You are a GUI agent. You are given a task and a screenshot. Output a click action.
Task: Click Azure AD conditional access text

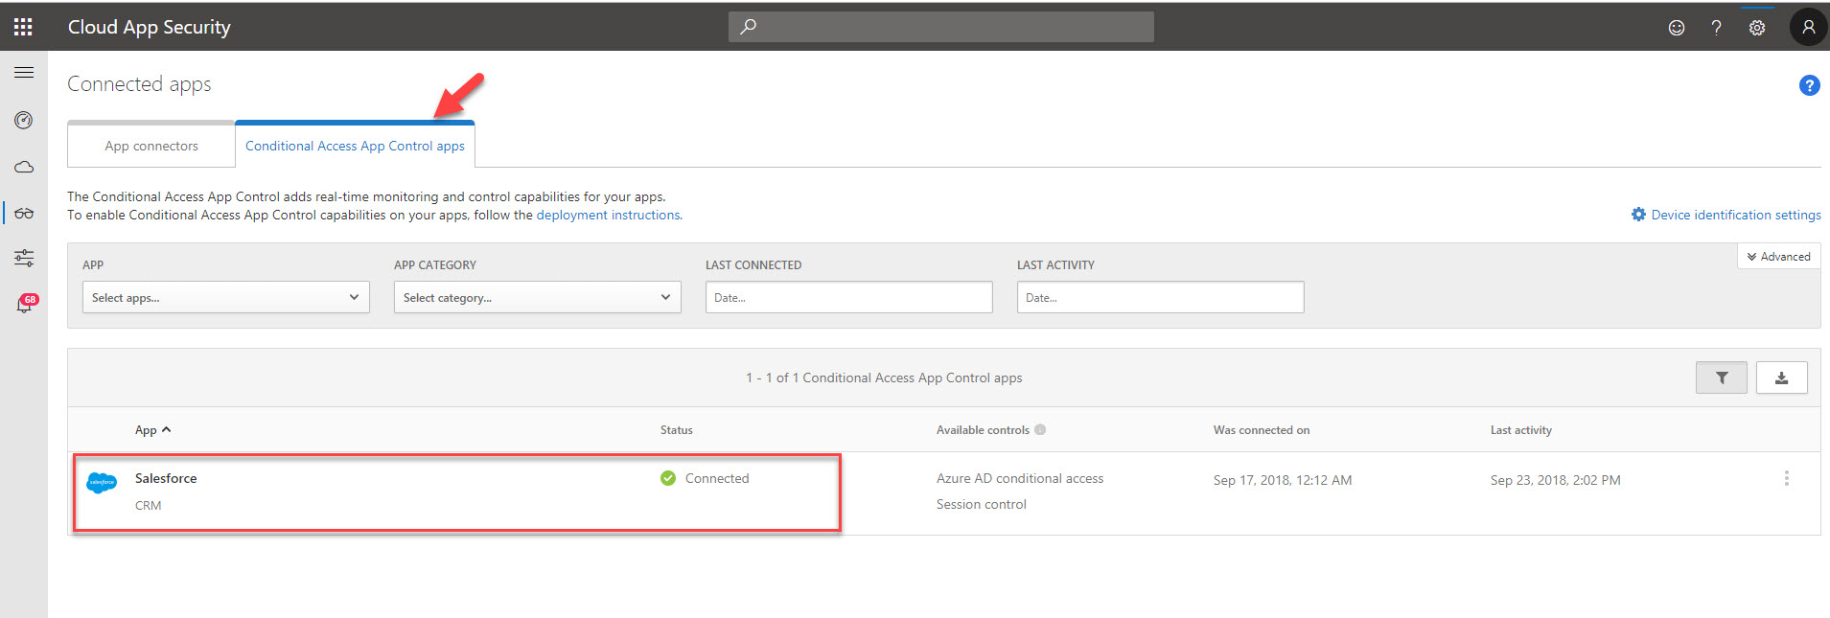(x=1020, y=478)
